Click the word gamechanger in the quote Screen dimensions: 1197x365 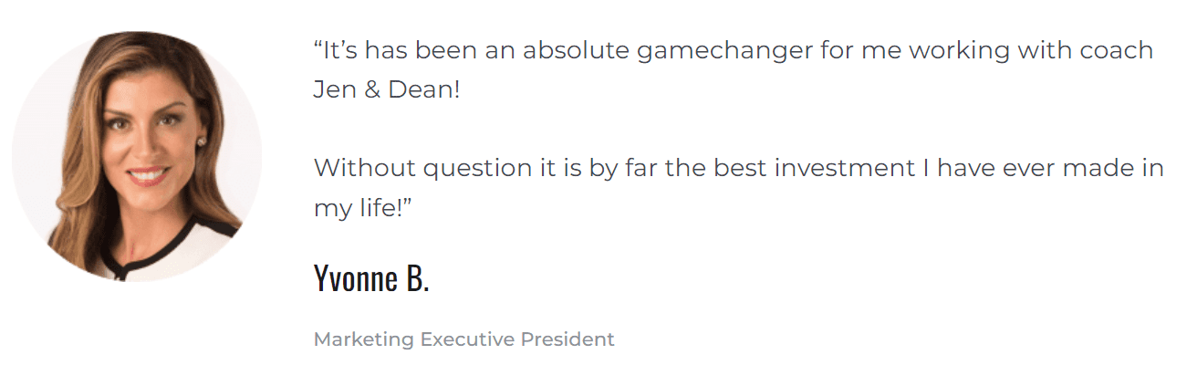(723, 50)
